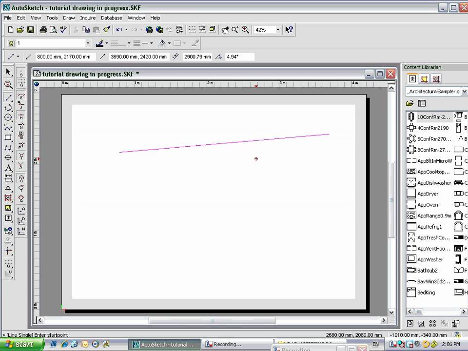
Task: Toggle Perpendicular snap (P) button
Action: pyautogui.click(x=21, y=146)
